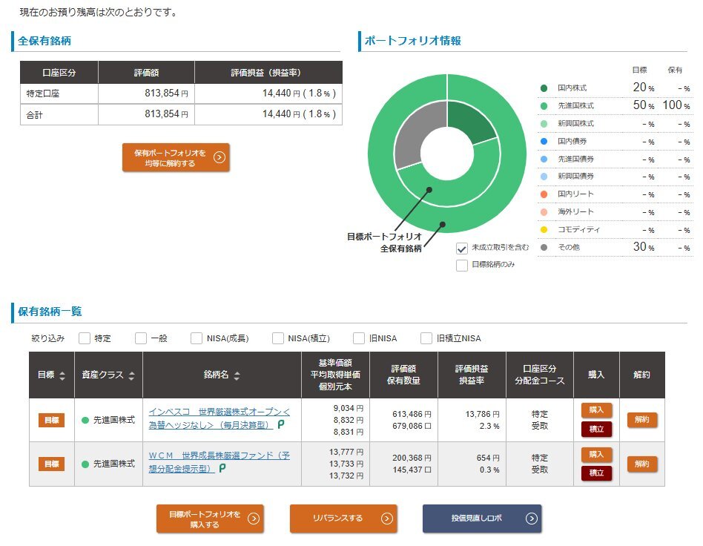Enable the 目標銘柄のみ checkbox
Image resolution: width=703 pixels, height=546 pixels.
tap(462, 265)
